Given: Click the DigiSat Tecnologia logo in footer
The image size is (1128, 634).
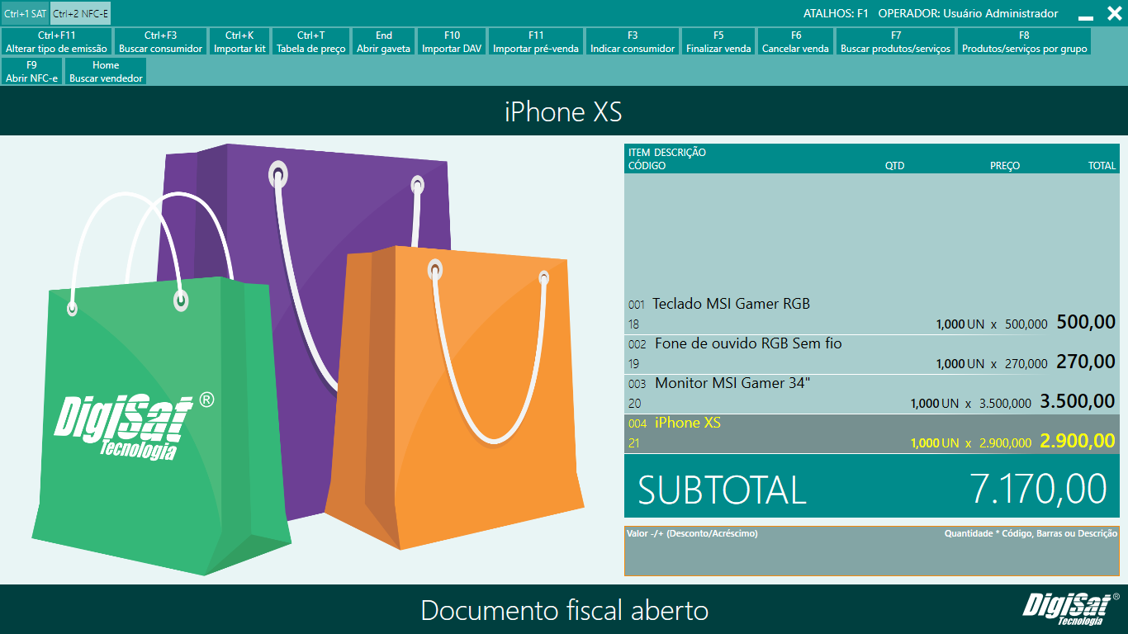Looking at the screenshot, I should [x=1070, y=610].
